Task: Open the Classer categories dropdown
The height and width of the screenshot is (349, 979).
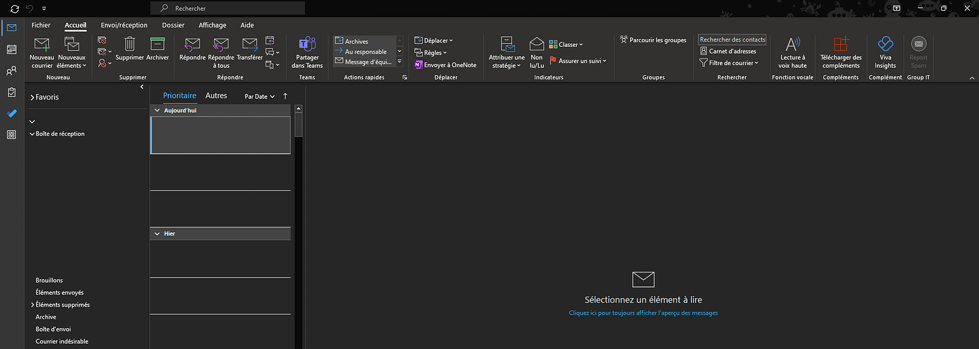Action: tap(566, 44)
